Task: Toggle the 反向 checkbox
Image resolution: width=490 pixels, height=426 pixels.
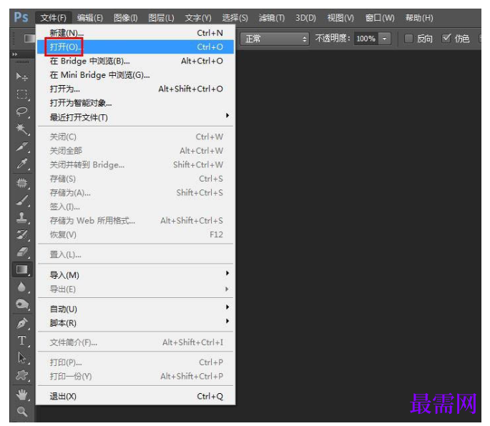Action: (408, 39)
